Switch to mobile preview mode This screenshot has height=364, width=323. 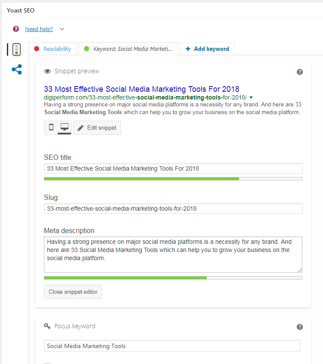(x=51, y=127)
